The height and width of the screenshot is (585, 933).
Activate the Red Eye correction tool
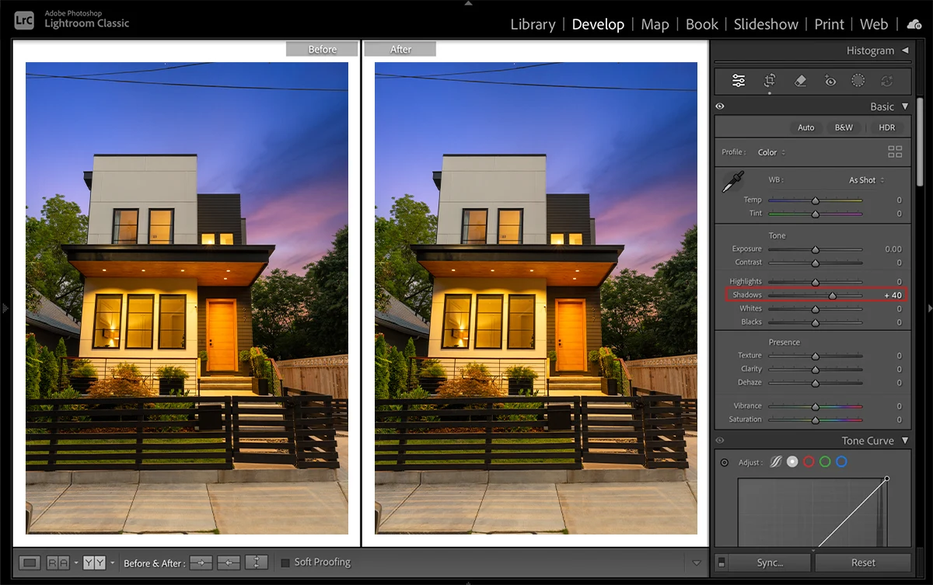pyautogui.click(x=830, y=81)
